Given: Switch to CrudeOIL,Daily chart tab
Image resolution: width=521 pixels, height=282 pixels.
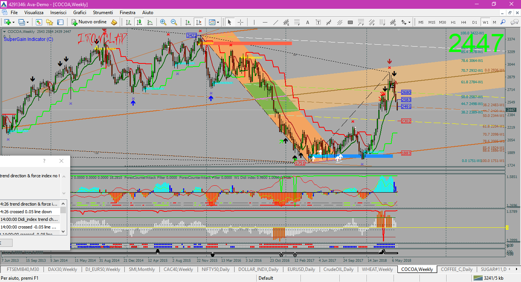Looking at the screenshot, I should [x=338, y=269].
